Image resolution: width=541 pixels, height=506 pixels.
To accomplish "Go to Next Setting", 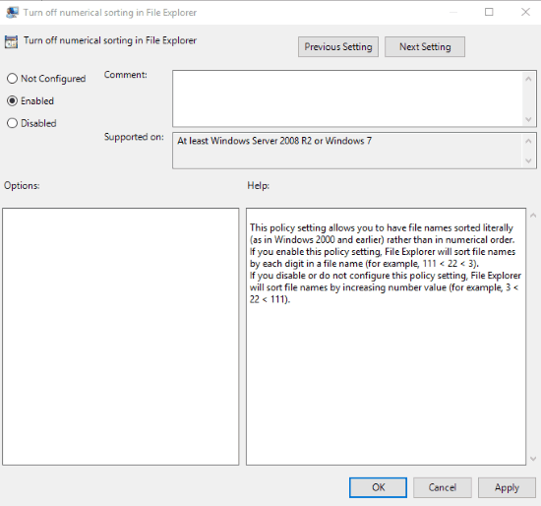I will (x=425, y=46).
